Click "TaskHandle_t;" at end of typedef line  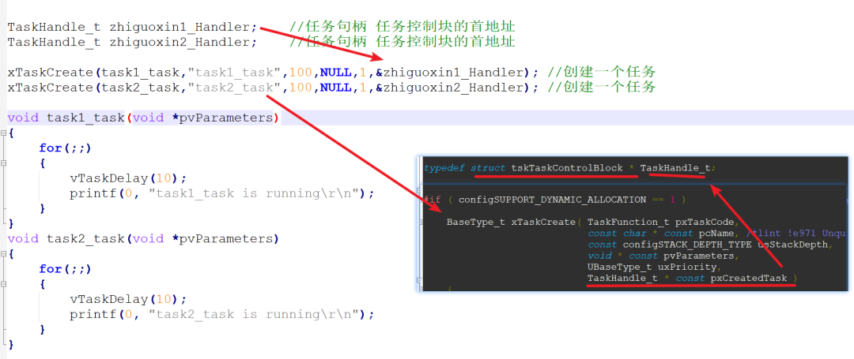[x=678, y=168]
